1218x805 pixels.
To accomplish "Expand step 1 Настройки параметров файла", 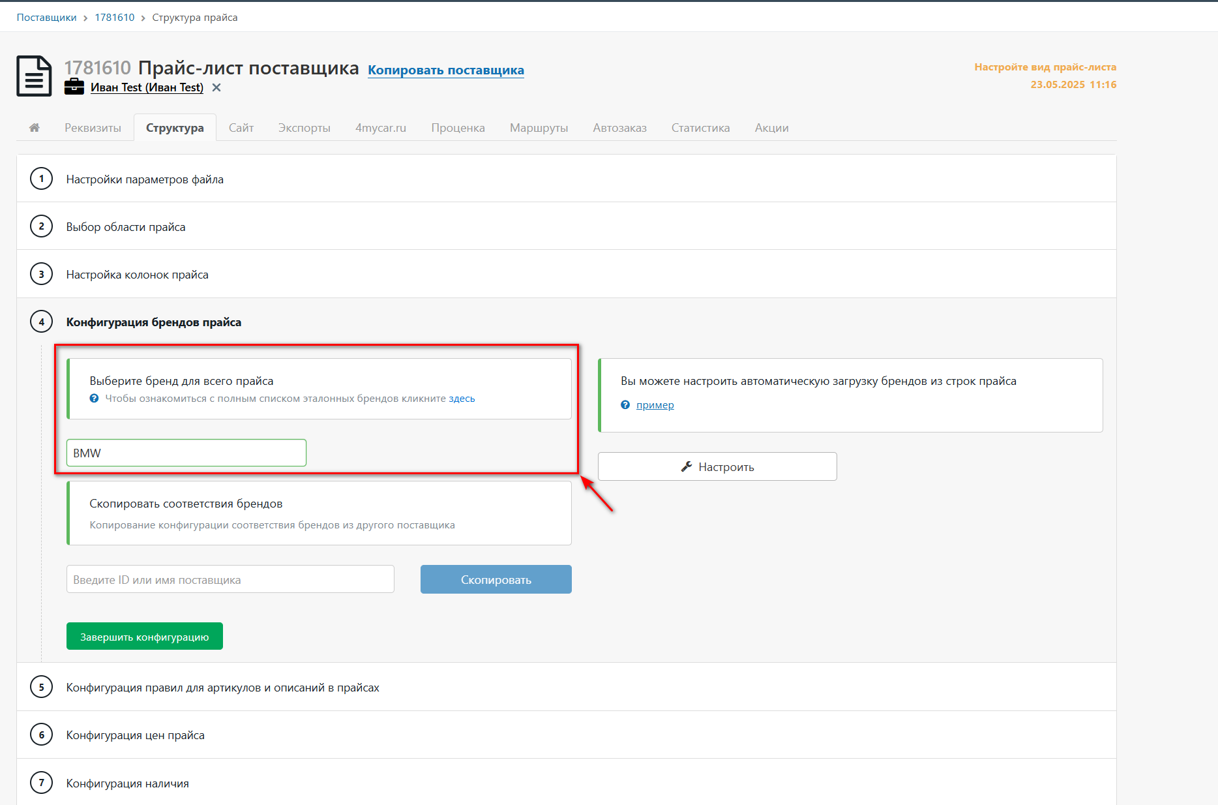I will 566,179.
